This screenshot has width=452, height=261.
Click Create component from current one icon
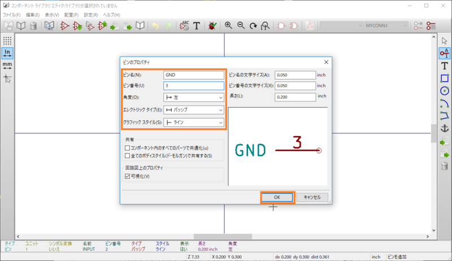[90, 25]
